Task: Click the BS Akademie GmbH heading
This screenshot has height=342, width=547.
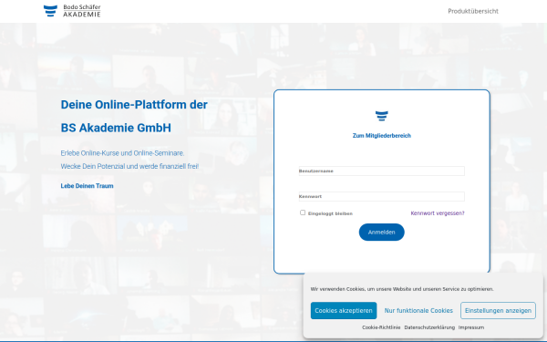Action: (116, 128)
